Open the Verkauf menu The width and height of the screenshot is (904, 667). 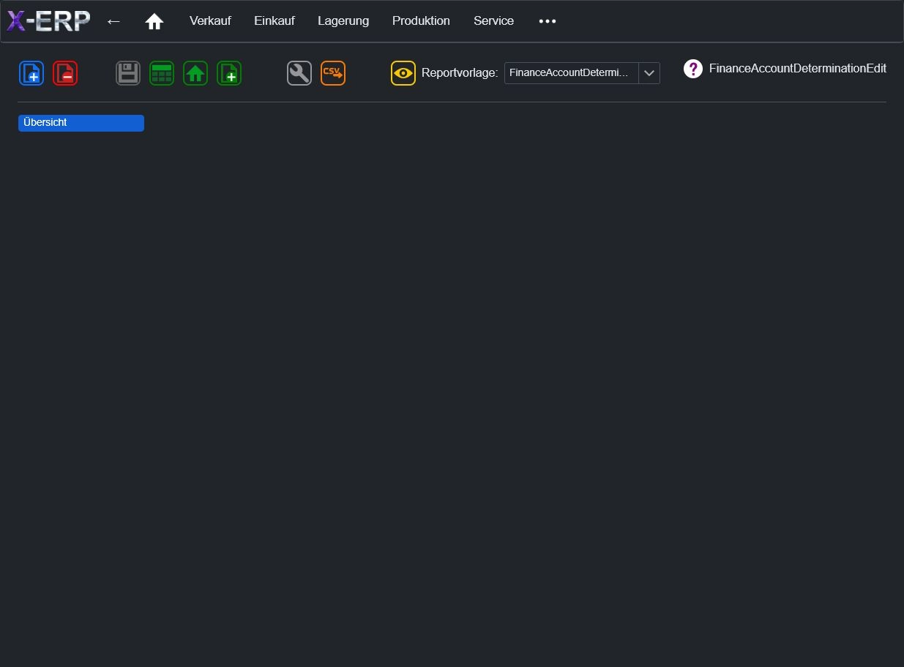tap(210, 20)
